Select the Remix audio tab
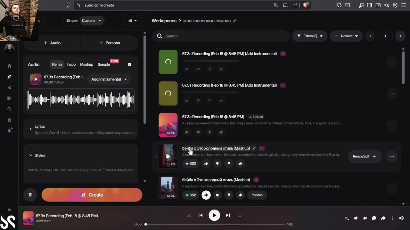 (57, 65)
